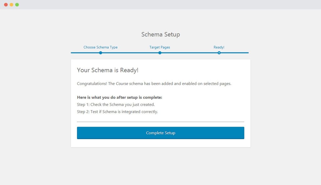Click the hollow dot under Ready!

[x=219, y=53]
